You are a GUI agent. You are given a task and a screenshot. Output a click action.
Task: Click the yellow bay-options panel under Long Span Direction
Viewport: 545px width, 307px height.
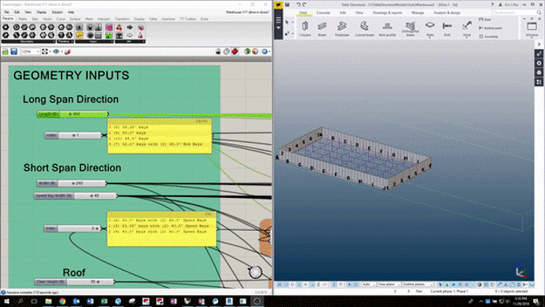click(159, 136)
